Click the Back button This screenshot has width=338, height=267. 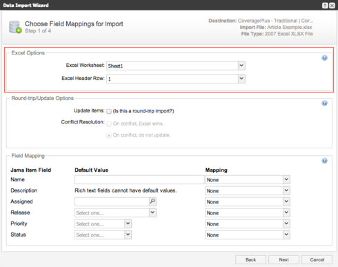point(250,259)
